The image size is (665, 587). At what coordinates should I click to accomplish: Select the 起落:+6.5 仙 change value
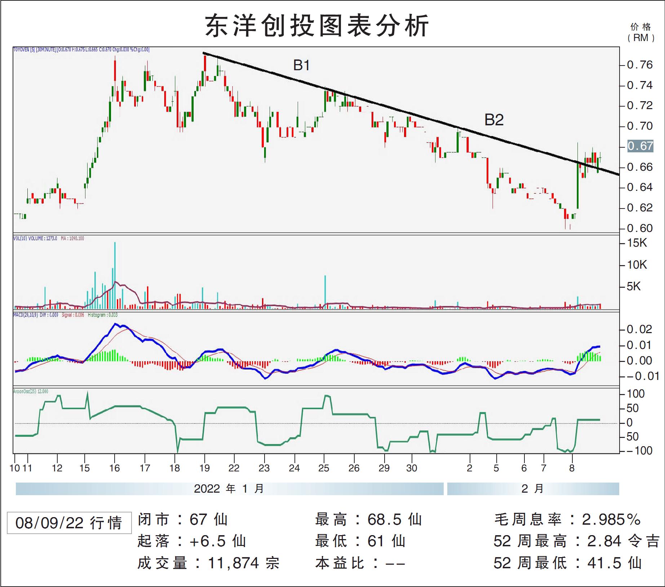[x=192, y=541]
